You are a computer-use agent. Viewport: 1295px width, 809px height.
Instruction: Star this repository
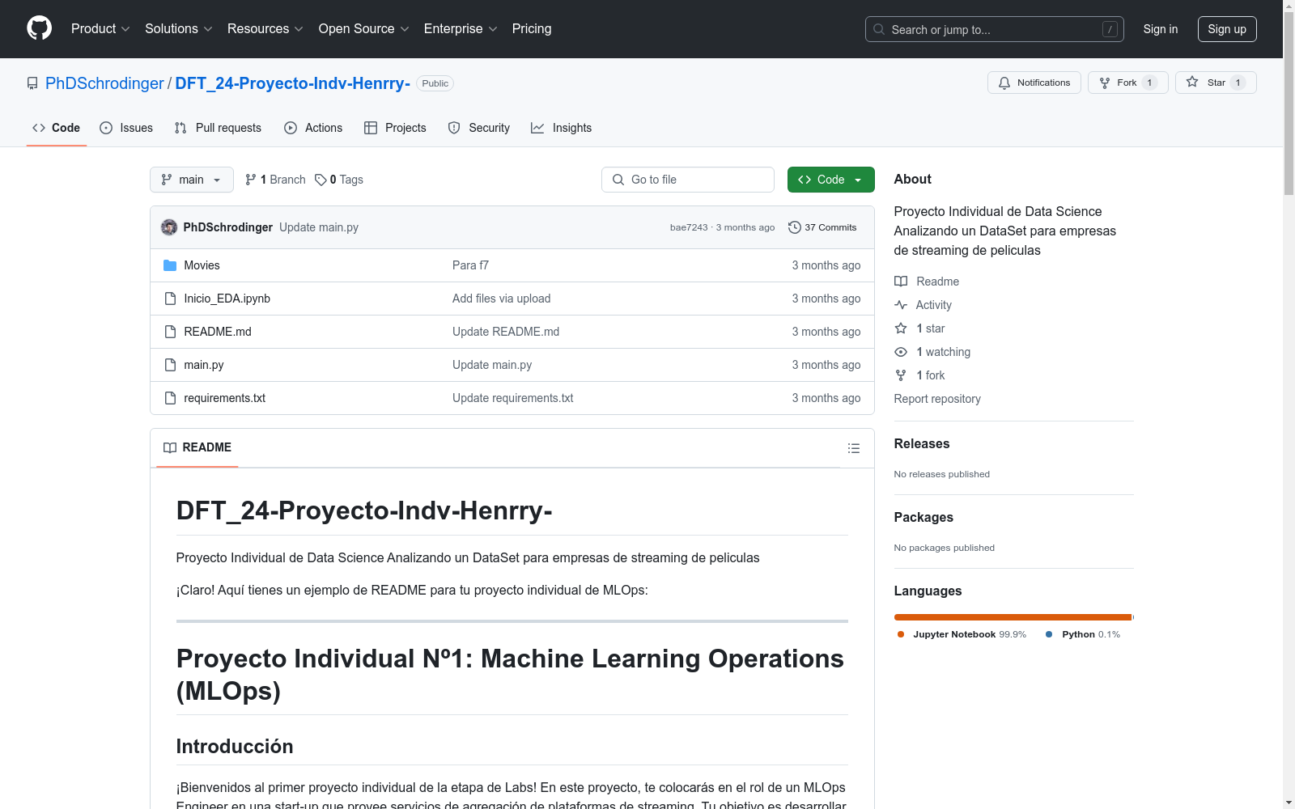1215,83
